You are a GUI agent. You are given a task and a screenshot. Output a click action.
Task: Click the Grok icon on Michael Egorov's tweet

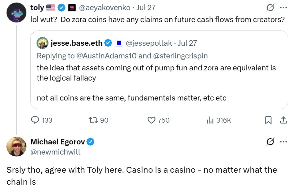click(x=269, y=141)
